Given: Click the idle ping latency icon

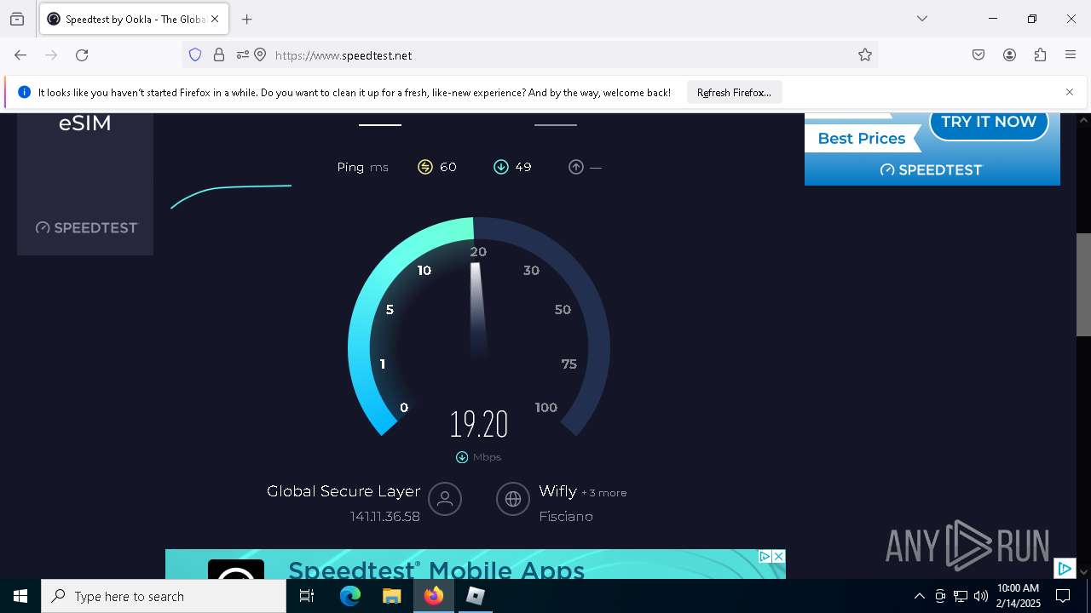Looking at the screenshot, I should tap(425, 167).
